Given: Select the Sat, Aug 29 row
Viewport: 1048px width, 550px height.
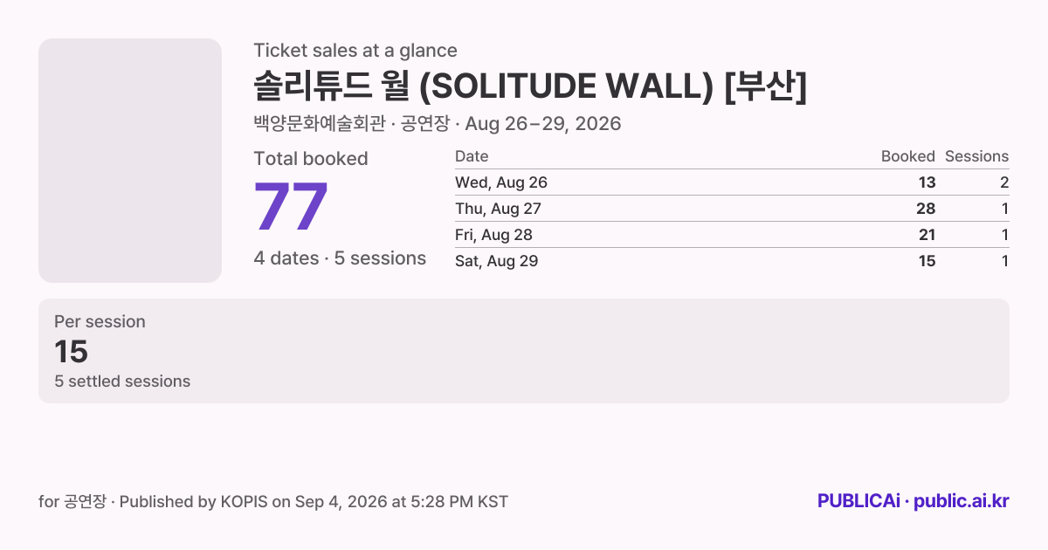Looking at the screenshot, I should (732, 261).
